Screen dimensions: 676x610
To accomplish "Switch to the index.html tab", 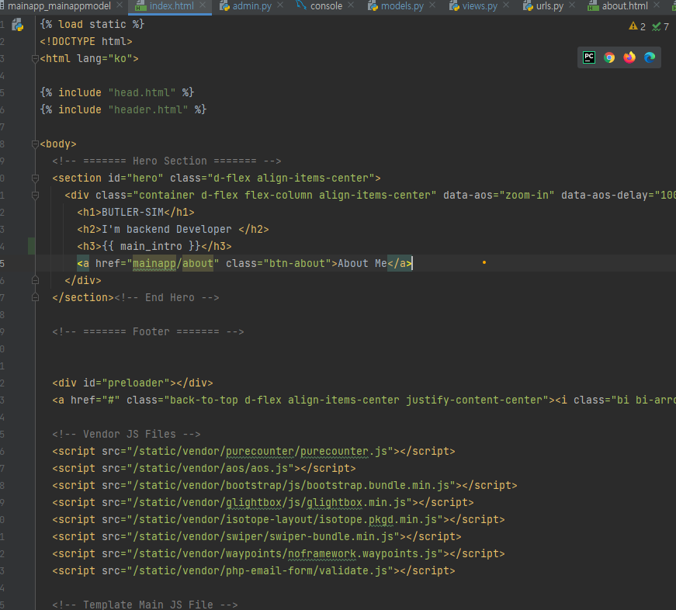I will (x=172, y=6).
